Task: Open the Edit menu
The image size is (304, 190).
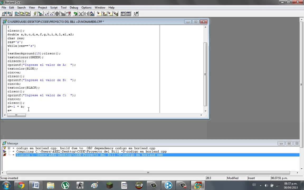Action: pos(11,8)
